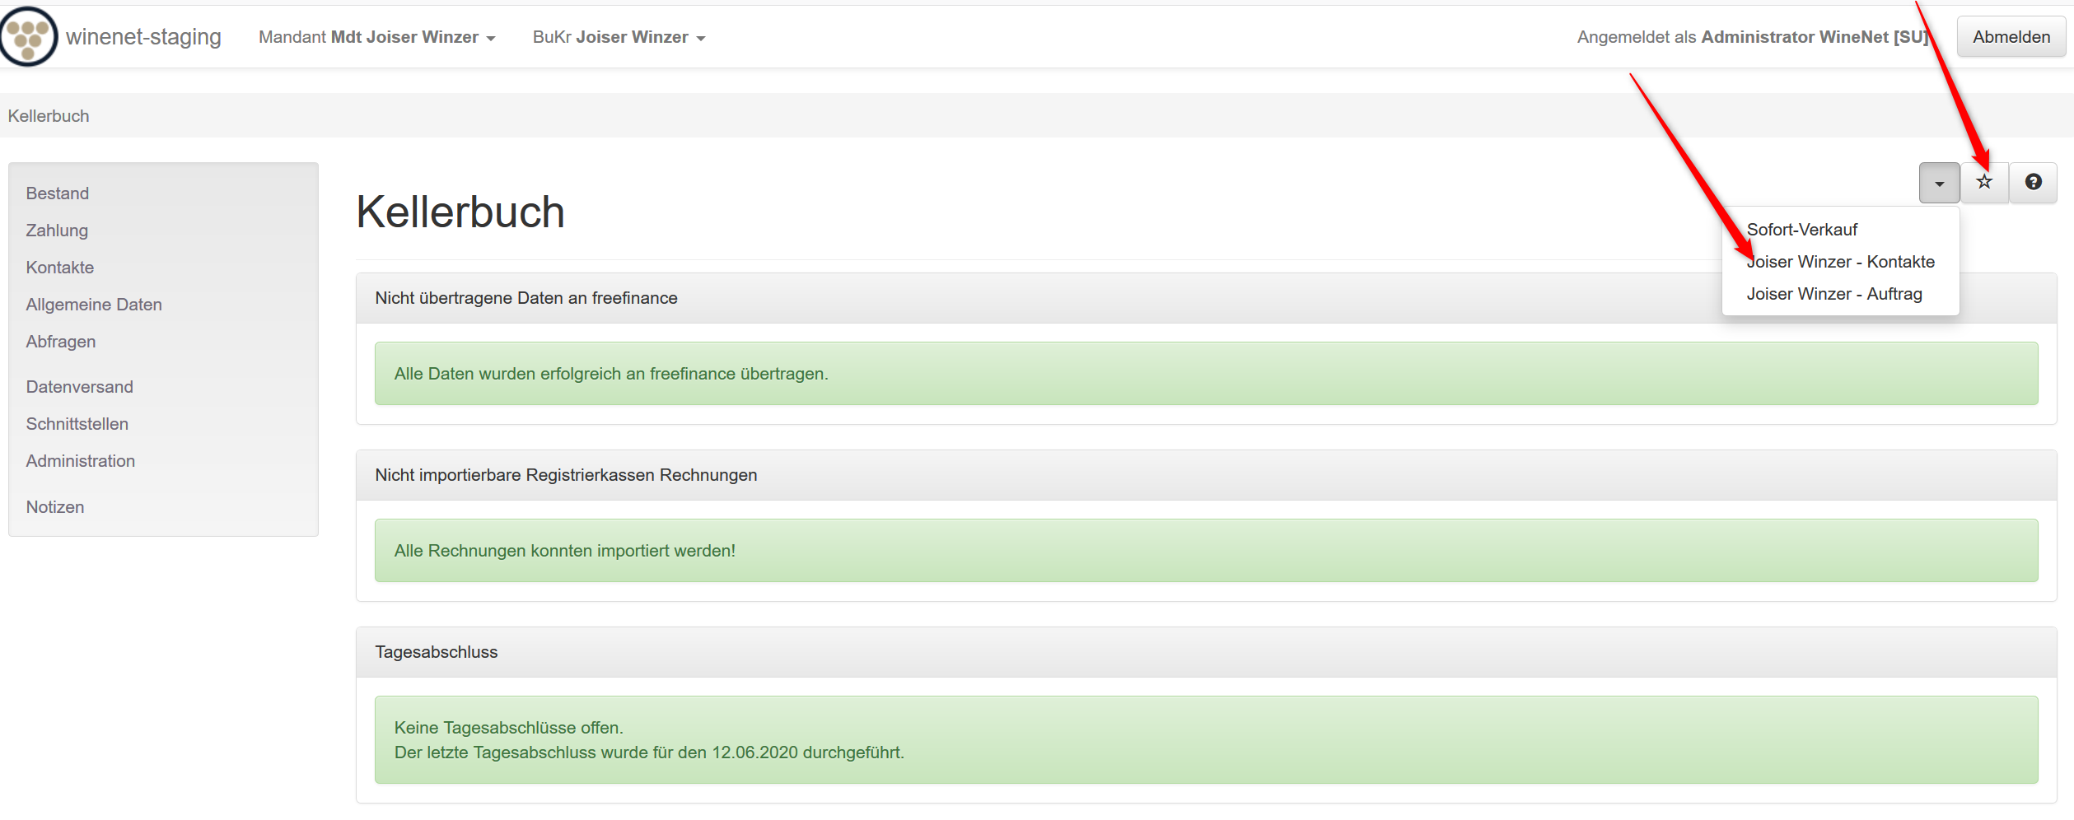Select Allgemeine Daten in the sidebar
This screenshot has width=2074, height=820.
pyautogui.click(x=94, y=305)
